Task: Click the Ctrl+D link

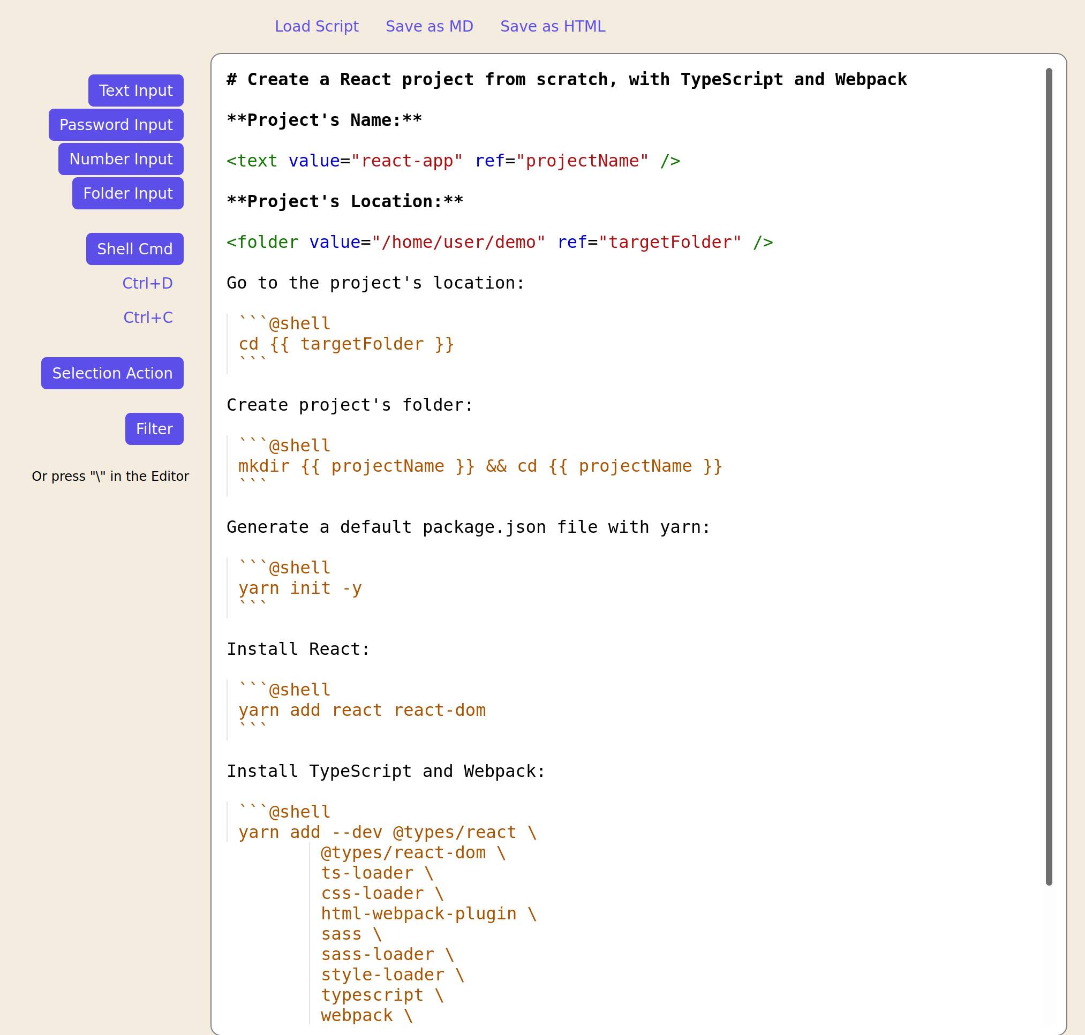Action: point(147,283)
